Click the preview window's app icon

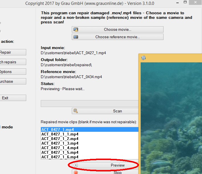[144, 58]
